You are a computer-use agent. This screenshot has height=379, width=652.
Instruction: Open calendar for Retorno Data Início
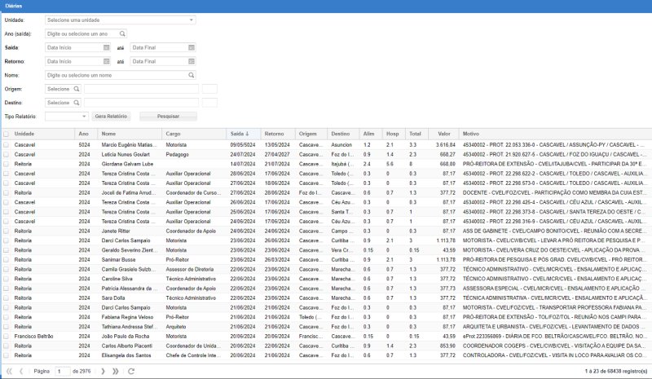(x=107, y=61)
